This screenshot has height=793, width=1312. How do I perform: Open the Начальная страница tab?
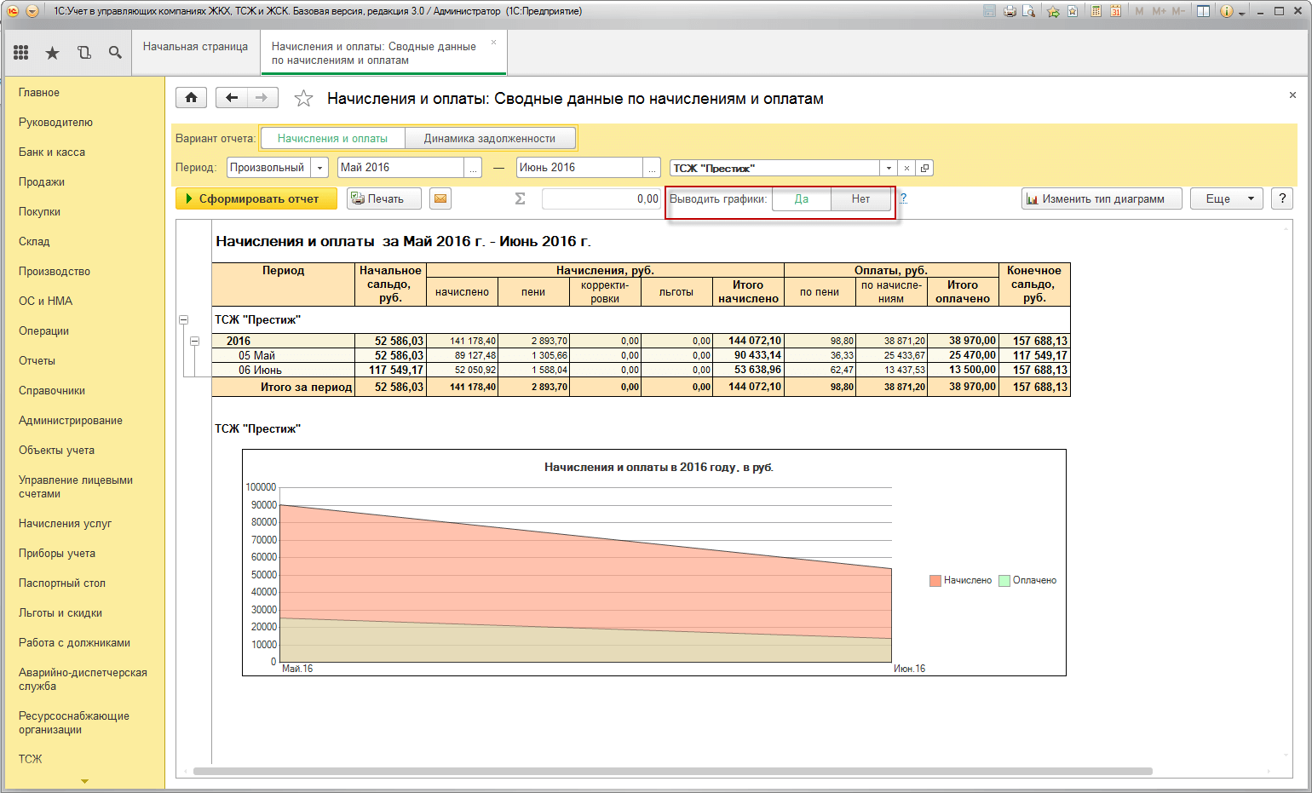tap(195, 47)
